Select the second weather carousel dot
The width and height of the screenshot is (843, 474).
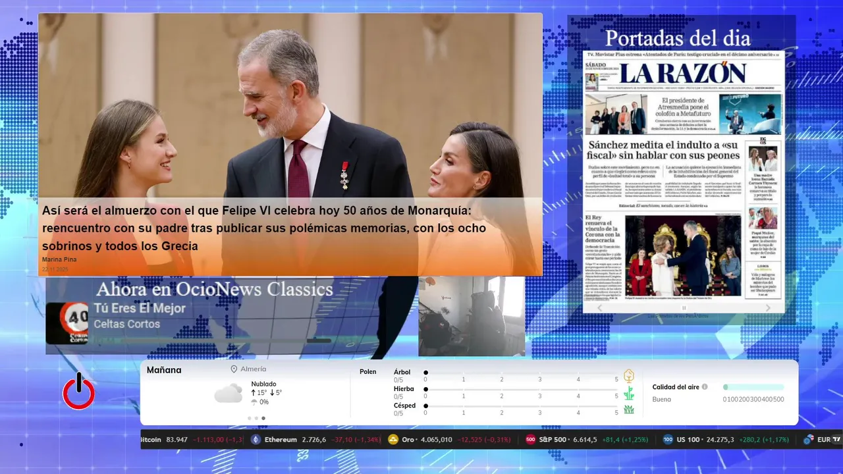click(256, 418)
